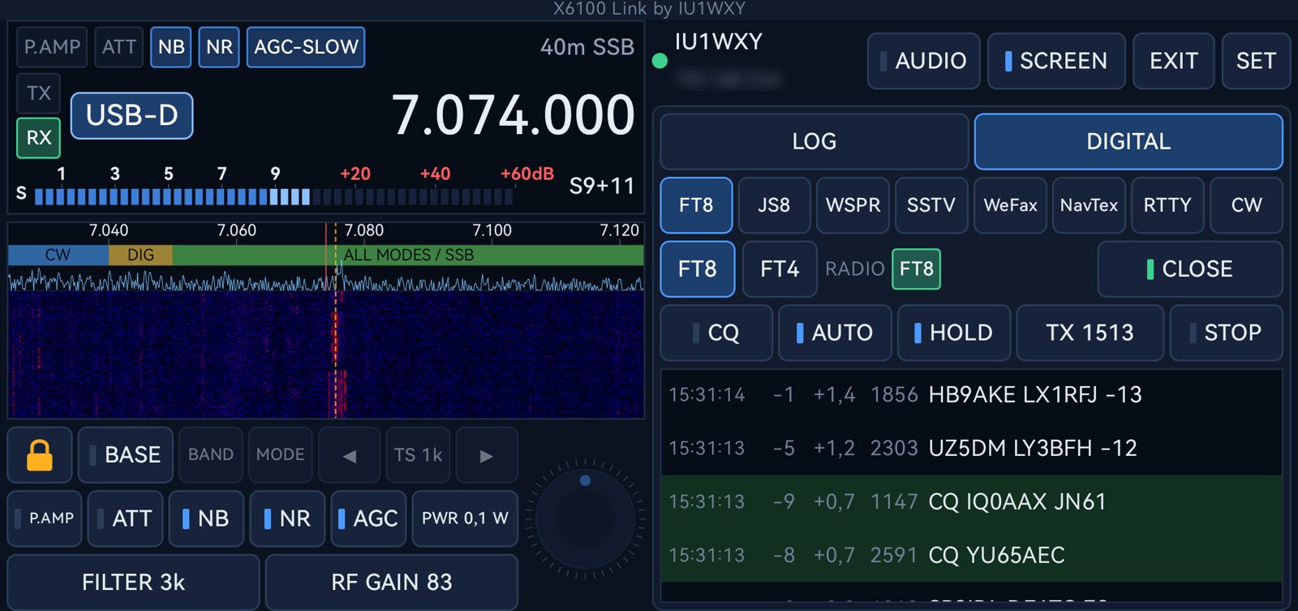Select the RTTY mode tab
Screen dimensions: 1298x611
pyautogui.click(x=1167, y=205)
